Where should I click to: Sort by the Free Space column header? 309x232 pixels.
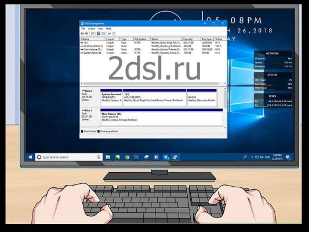pos(208,39)
